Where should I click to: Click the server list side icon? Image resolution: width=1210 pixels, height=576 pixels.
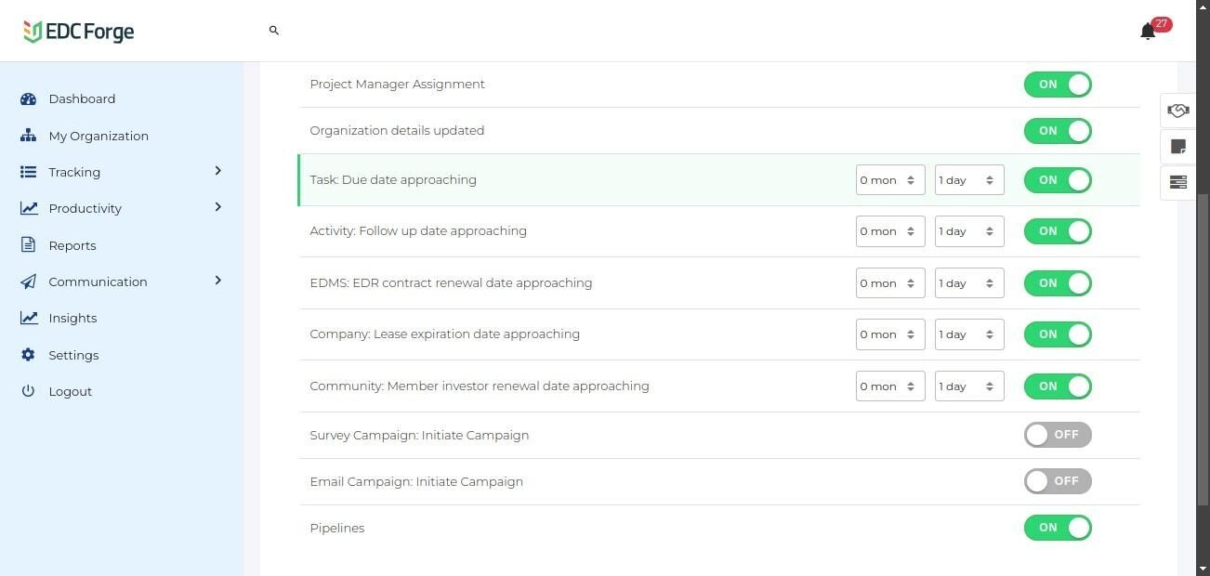pyautogui.click(x=1177, y=182)
